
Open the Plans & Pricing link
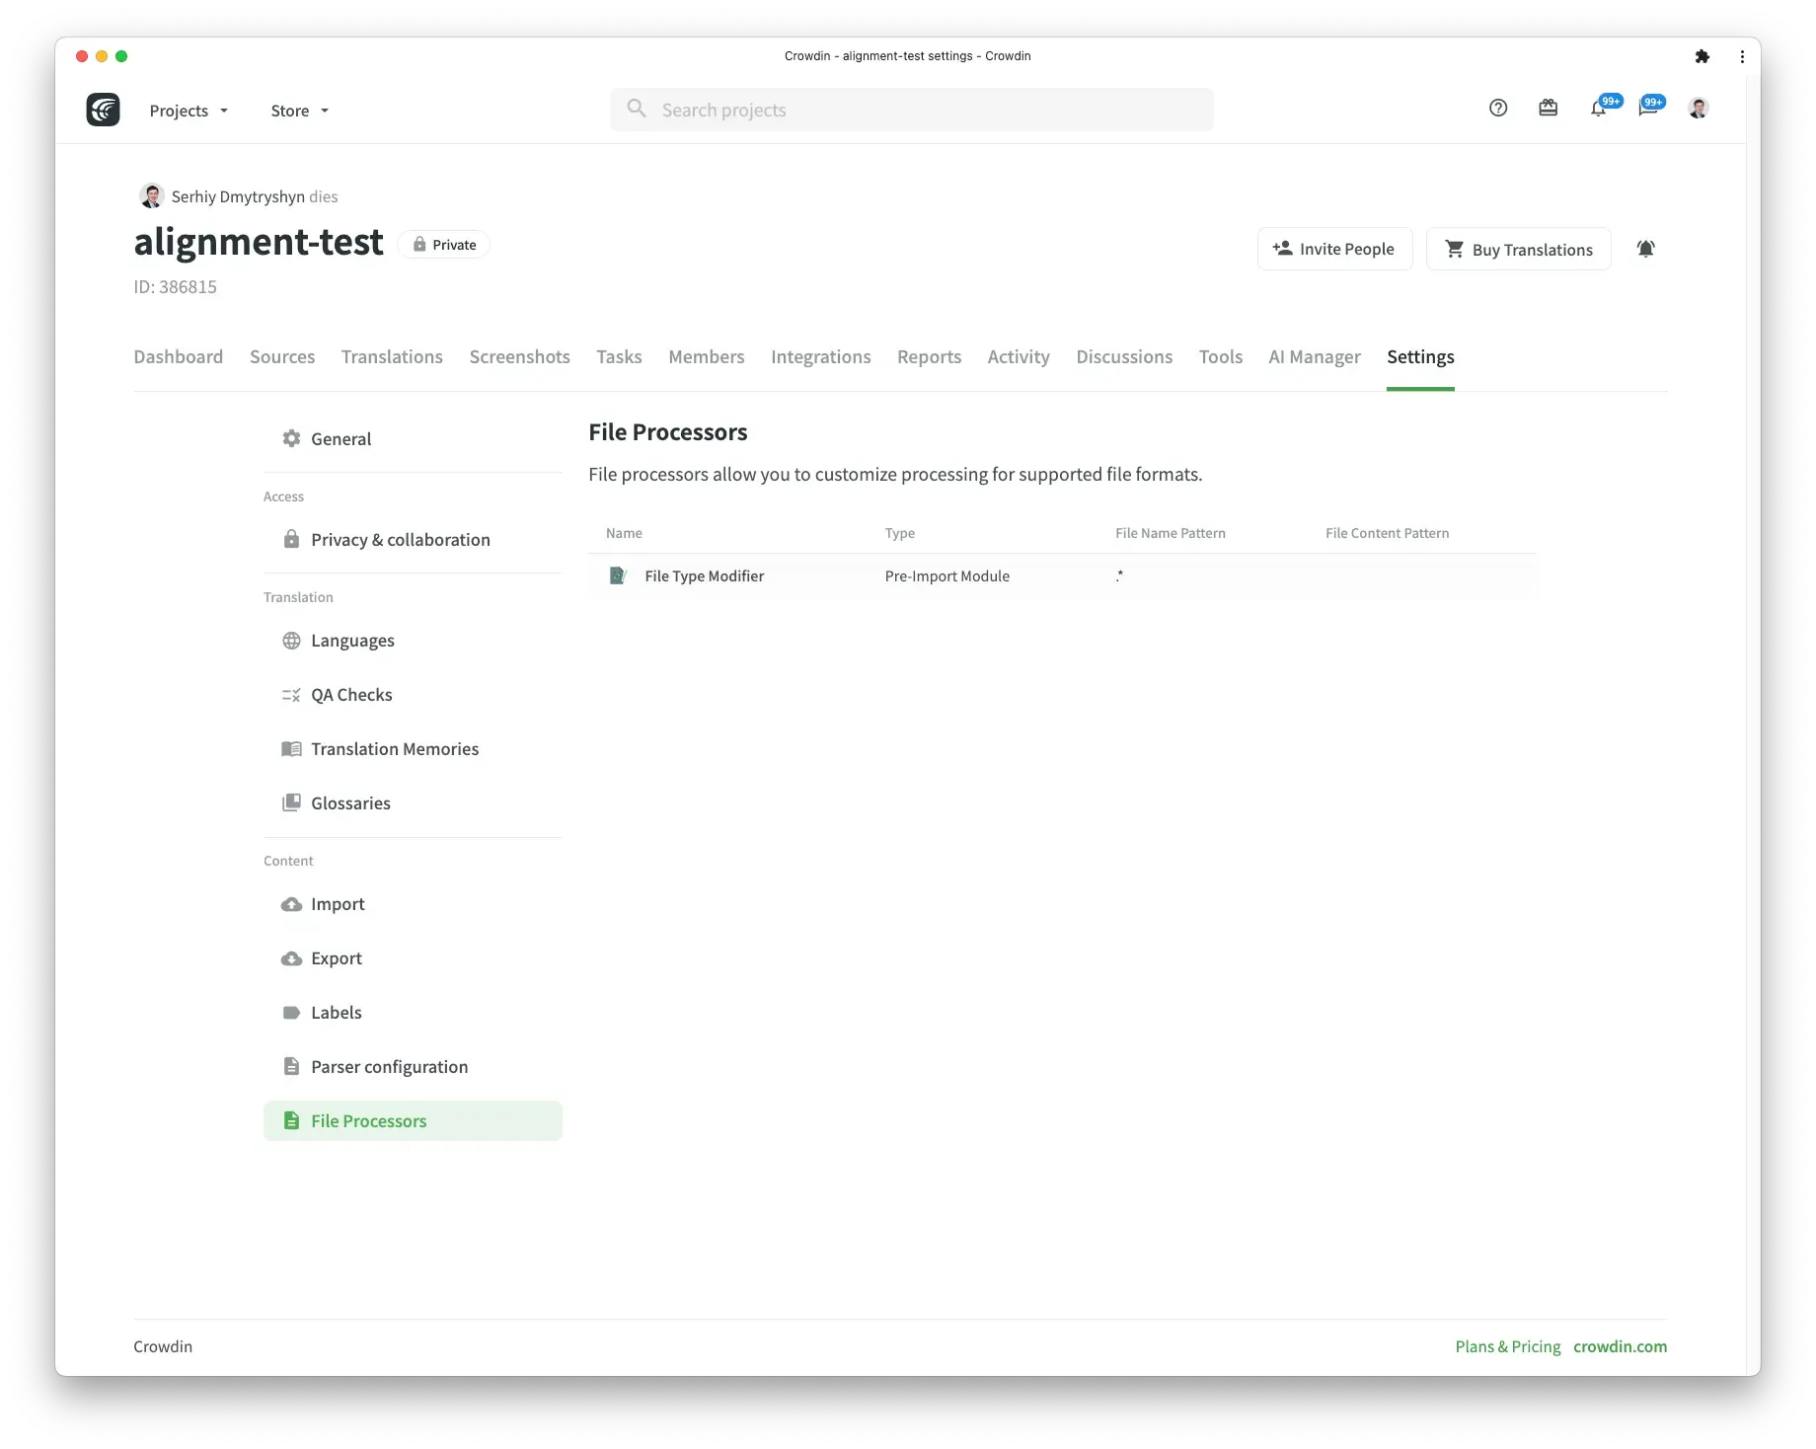pos(1507,1345)
